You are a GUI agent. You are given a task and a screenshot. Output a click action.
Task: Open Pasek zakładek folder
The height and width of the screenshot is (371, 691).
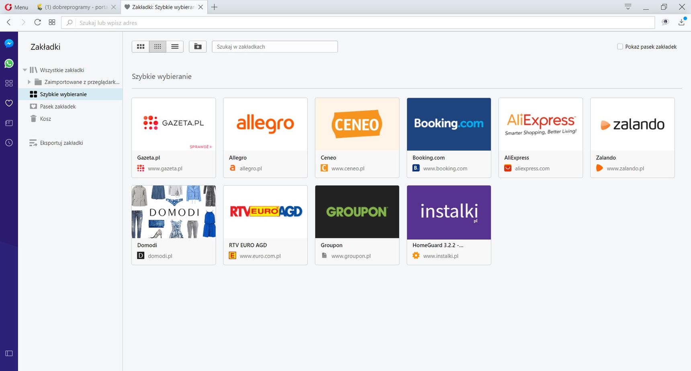pos(57,107)
